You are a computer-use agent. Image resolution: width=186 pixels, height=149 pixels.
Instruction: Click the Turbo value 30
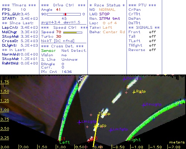58,37
